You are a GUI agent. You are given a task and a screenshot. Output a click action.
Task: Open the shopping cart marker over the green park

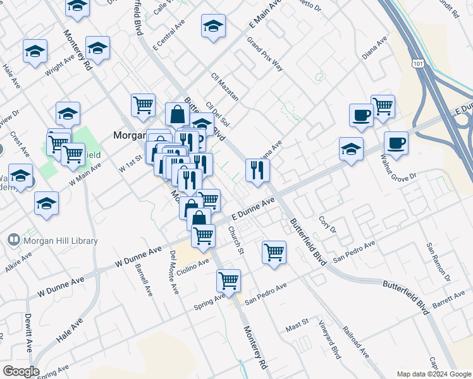pos(73,156)
